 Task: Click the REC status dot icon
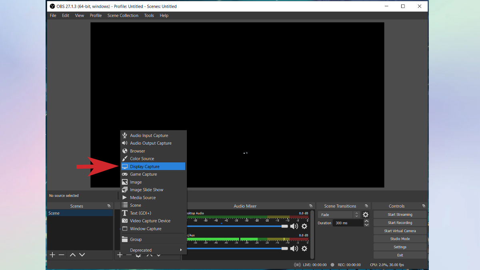[332, 265]
